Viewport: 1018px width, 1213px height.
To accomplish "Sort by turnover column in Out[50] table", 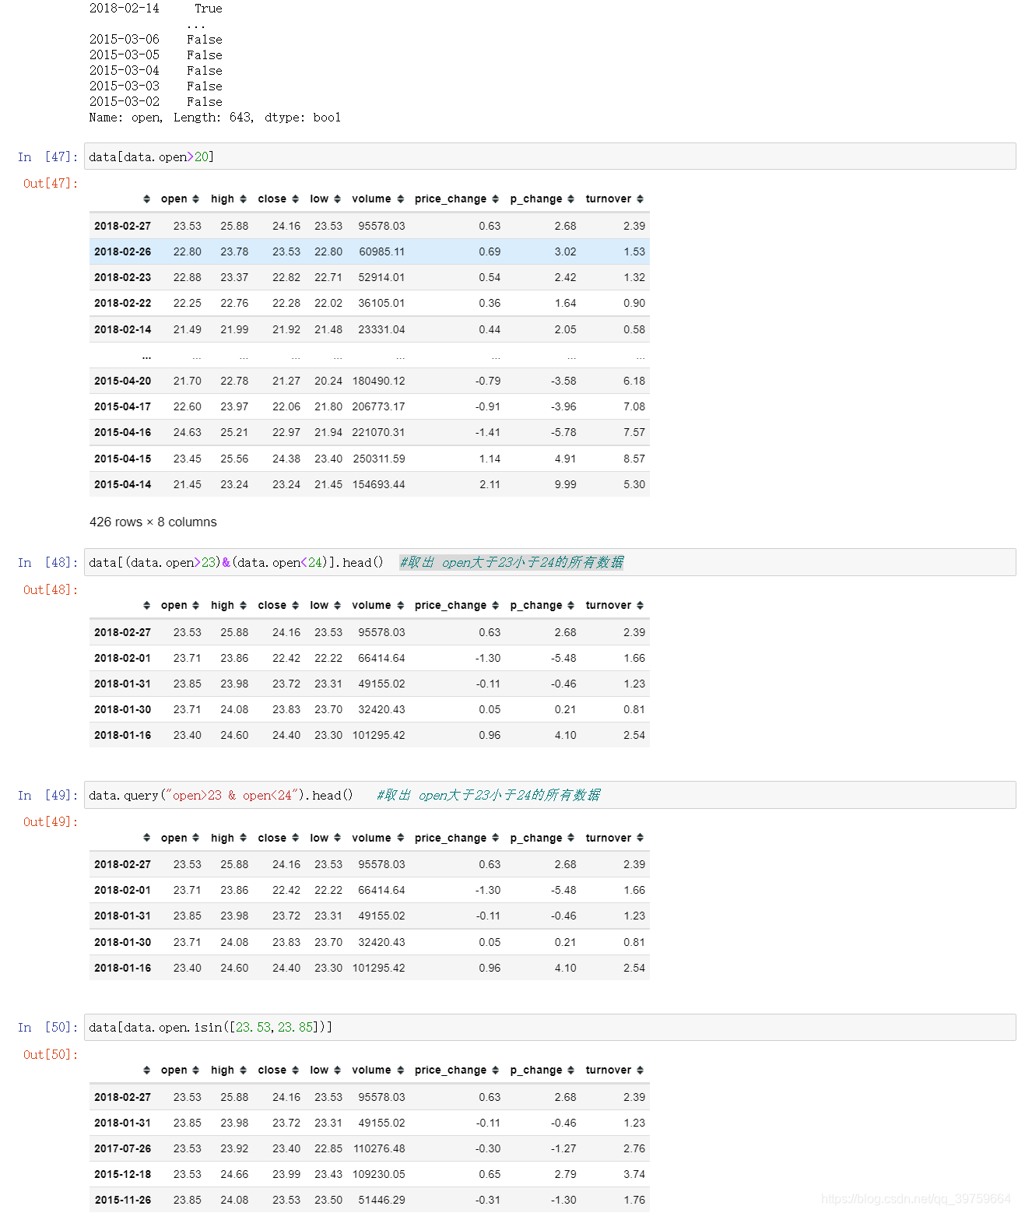I will pos(640,1071).
